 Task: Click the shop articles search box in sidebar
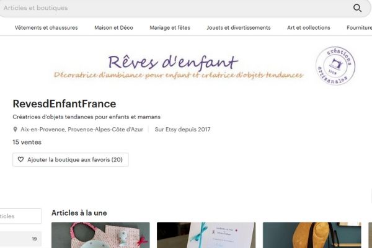pos(20,216)
